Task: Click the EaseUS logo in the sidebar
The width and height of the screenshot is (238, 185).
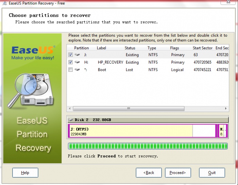Action: pos(33,52)
